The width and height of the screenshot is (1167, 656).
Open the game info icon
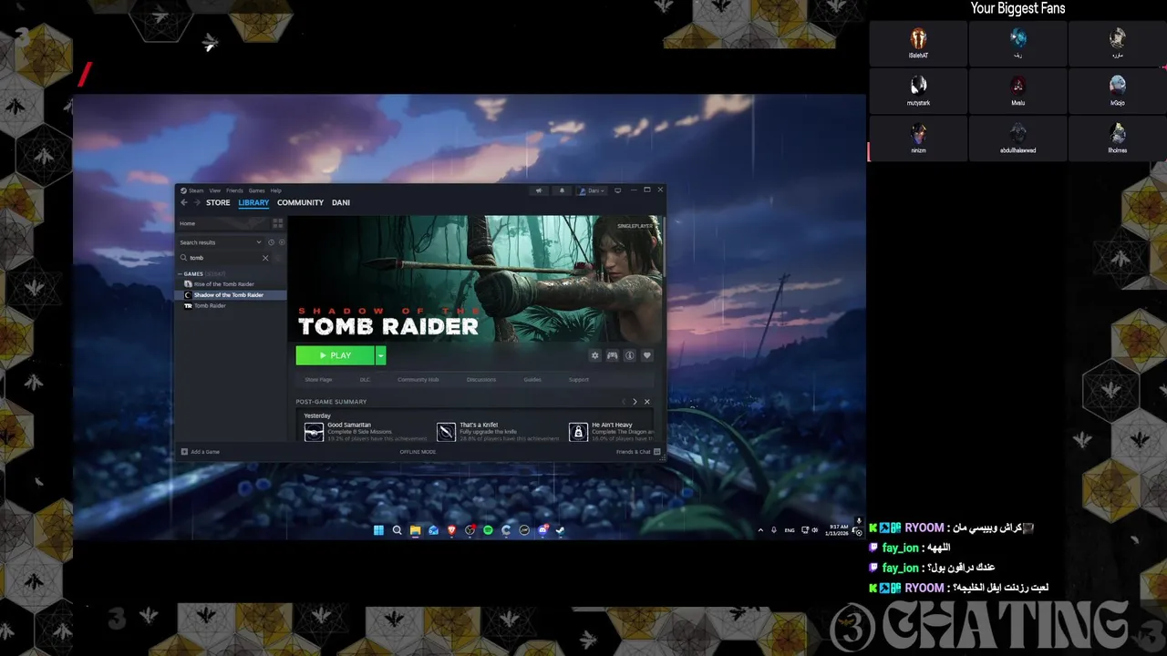click(x=630, y=355)
